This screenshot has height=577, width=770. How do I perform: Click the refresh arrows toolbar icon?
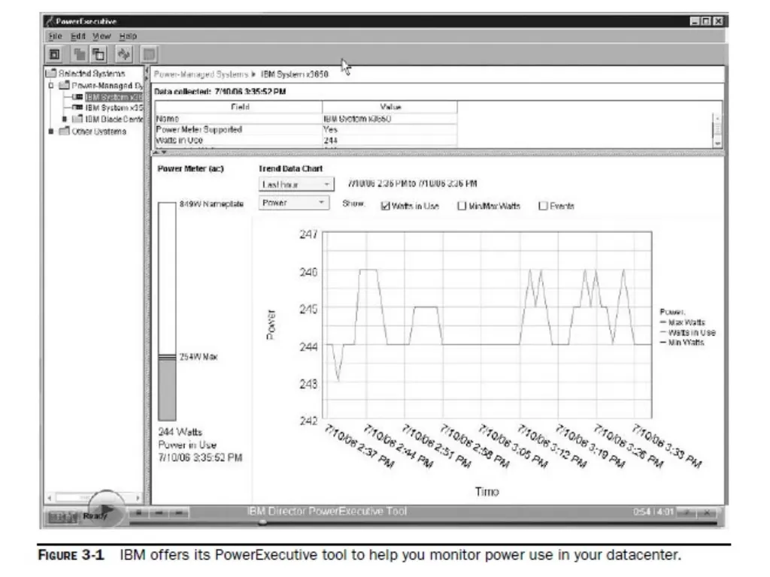(x=124, y=54)
